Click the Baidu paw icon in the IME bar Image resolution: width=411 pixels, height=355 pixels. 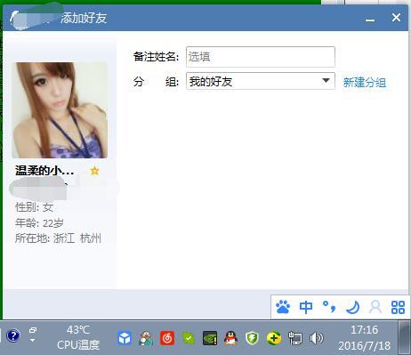pos(283,307)
